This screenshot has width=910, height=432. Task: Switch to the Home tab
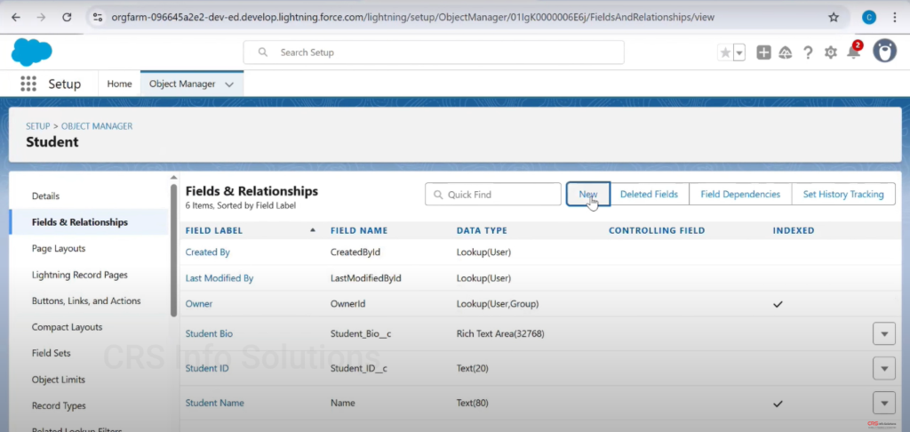(x=119, y=84)
